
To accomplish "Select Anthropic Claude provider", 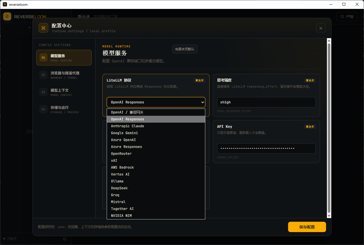I will click(x=156, y=126).
